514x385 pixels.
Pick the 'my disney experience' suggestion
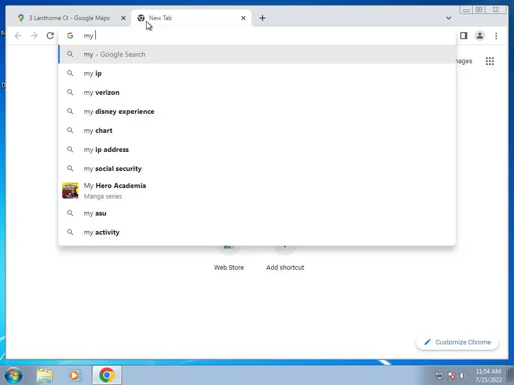(257, 111)
